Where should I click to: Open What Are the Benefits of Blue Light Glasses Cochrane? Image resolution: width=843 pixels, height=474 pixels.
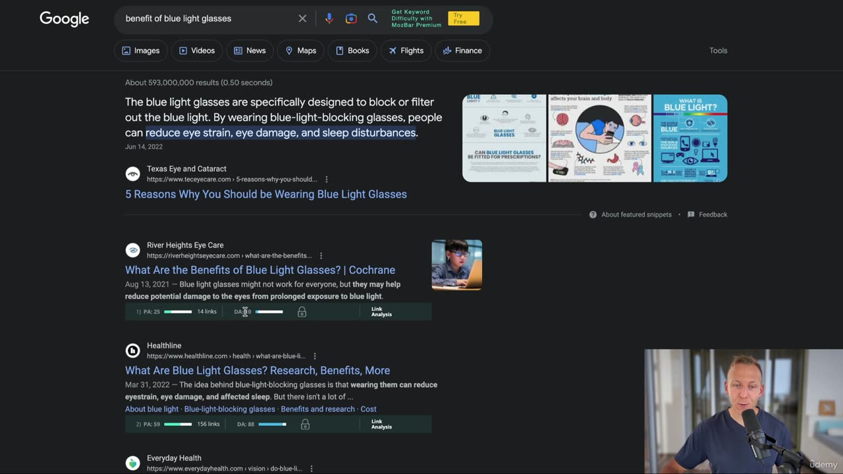coord(260,270)
